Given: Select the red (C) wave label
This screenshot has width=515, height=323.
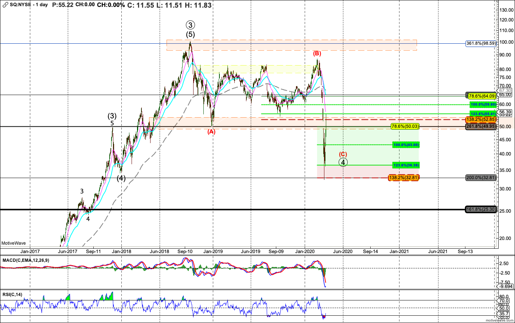Looking at the screenshot, I should [x=343, y=154].
